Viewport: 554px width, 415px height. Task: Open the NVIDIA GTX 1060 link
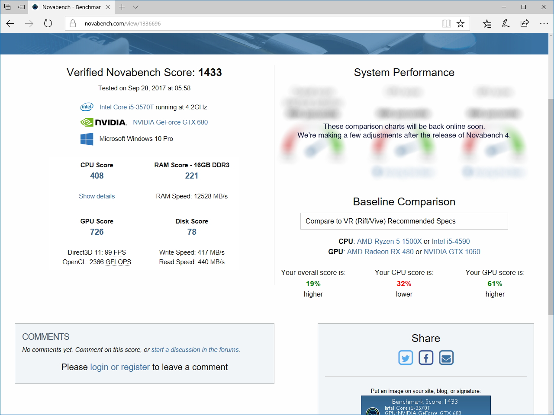[452, 252]
